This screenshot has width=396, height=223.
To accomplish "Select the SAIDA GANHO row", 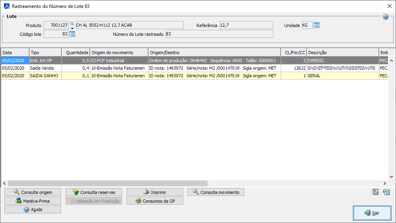I will point(194,76).
